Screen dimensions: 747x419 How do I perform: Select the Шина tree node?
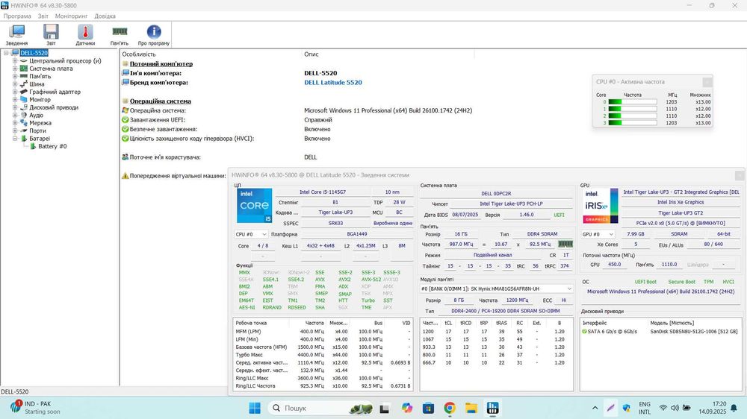(37, 84)
